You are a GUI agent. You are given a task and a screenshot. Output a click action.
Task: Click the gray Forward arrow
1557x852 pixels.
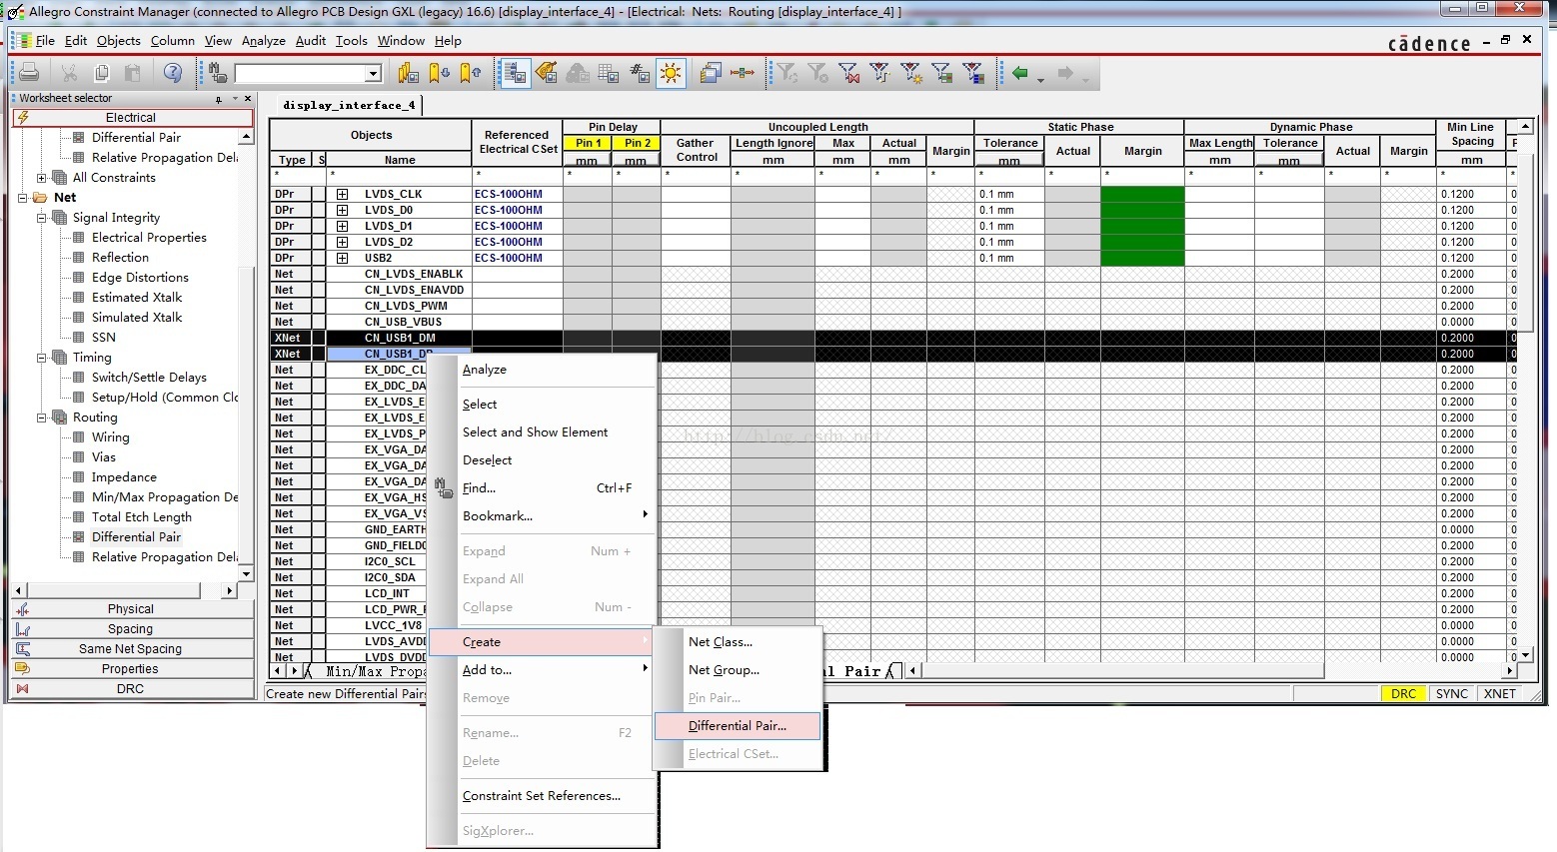pyautogui.click(x=1065, y=73)
